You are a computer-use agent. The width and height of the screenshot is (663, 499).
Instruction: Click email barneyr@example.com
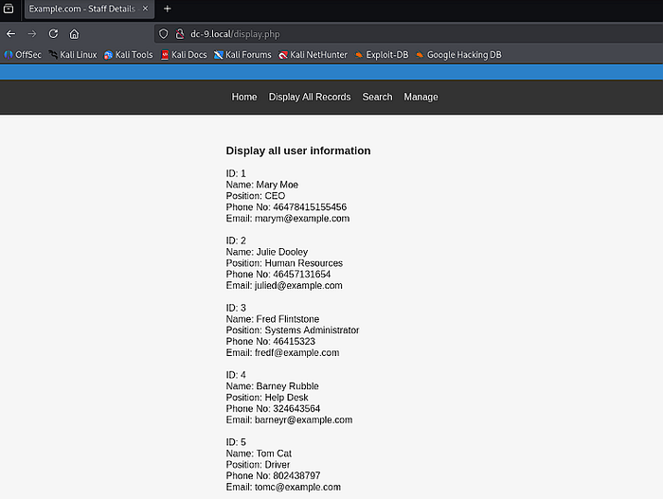(304, 419)
